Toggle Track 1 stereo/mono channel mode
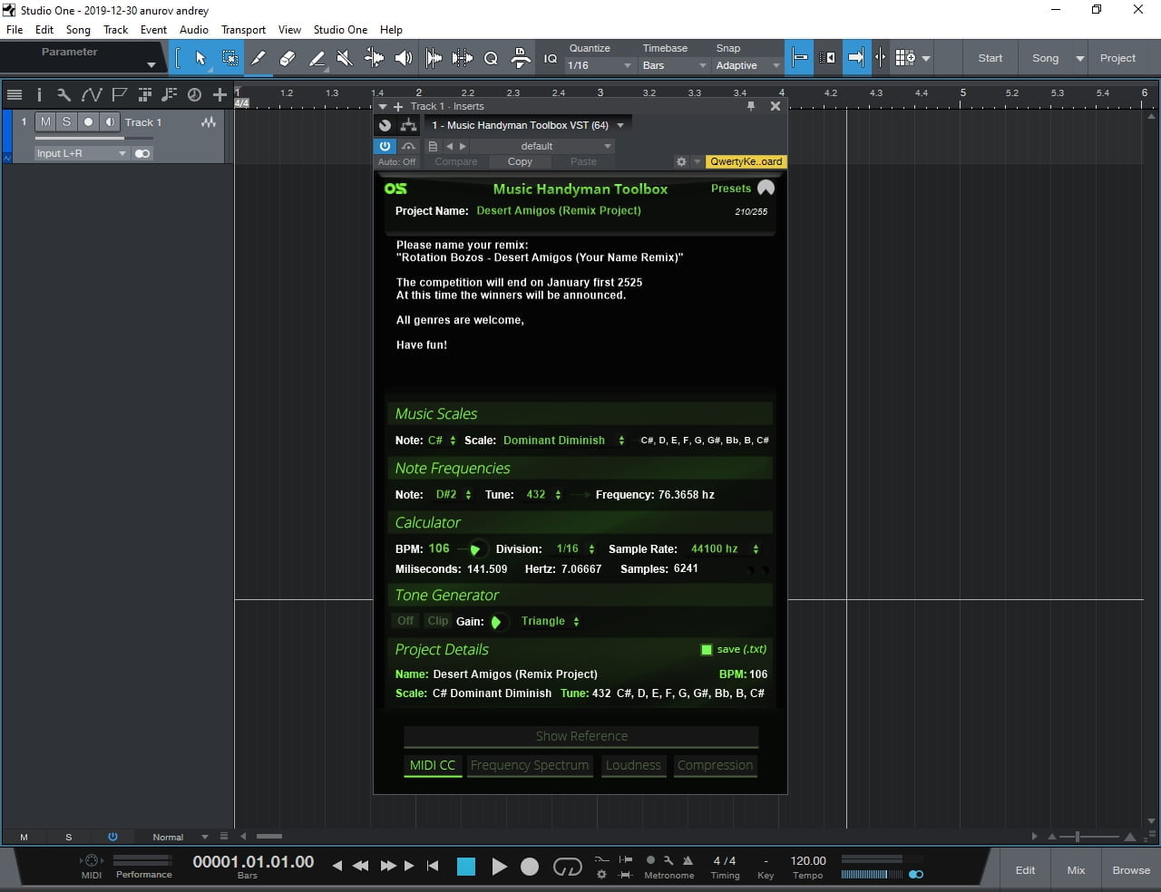The width and height of the screenshot is (1161, 892). click(x=142, y=153)
